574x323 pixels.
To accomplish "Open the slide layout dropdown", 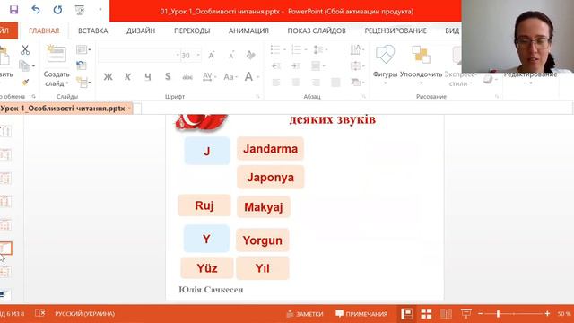I will coord(83,49).
